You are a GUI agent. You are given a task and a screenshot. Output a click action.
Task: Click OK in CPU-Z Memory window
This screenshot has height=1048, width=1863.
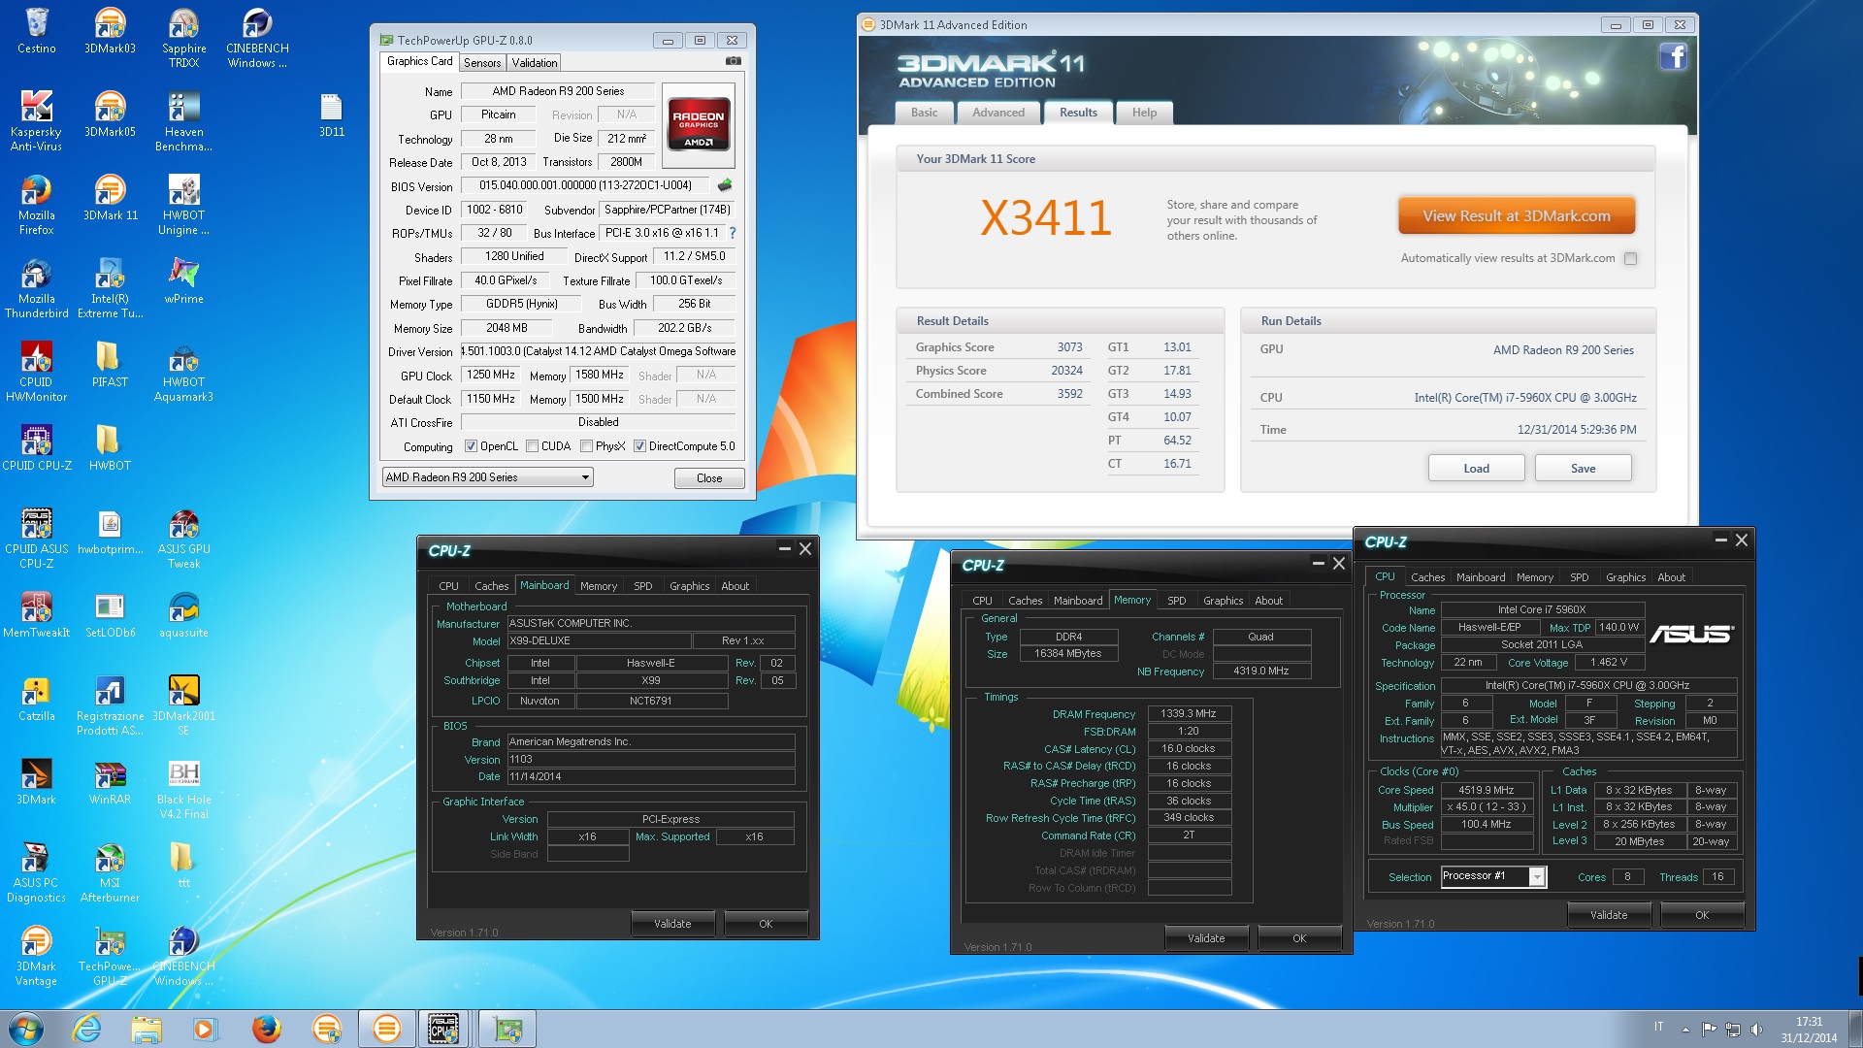point(1299,938)
